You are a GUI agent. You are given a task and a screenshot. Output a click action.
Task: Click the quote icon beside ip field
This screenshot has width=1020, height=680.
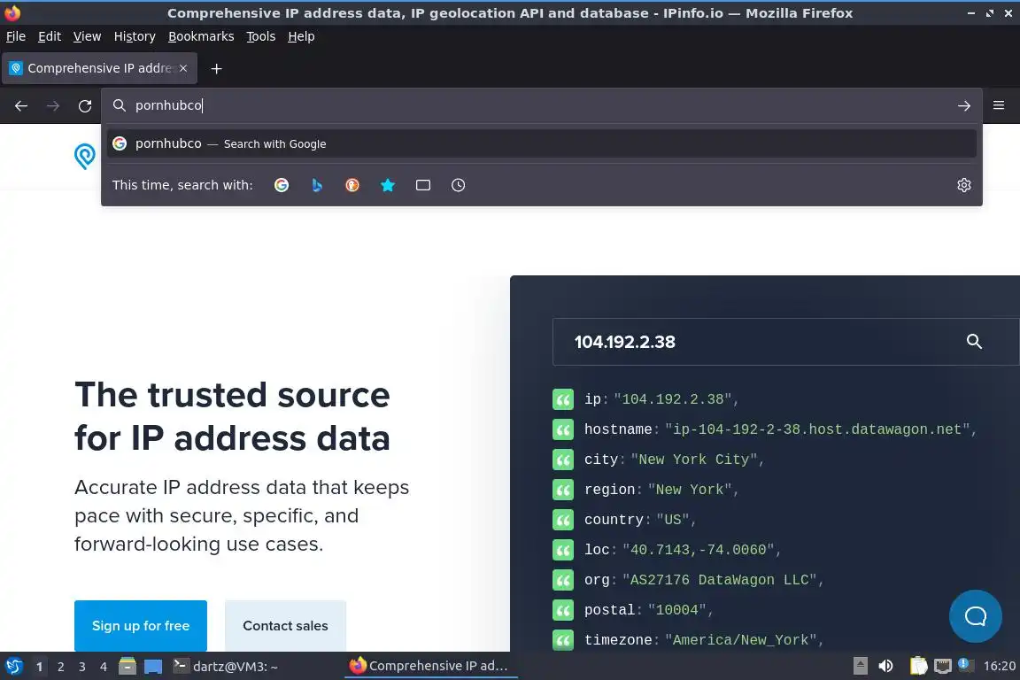(x=563, y=399)
